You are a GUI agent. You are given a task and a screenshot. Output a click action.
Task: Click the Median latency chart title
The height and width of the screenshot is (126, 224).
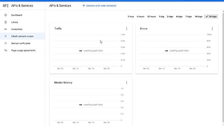pos(63,83)
